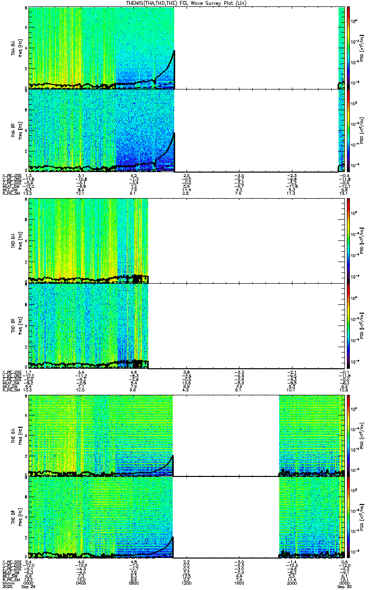This screenshot has height=590, width=368.
Task: Click the THEMIS FGL Wave Survey Plot title
Action: click(186, 3)
